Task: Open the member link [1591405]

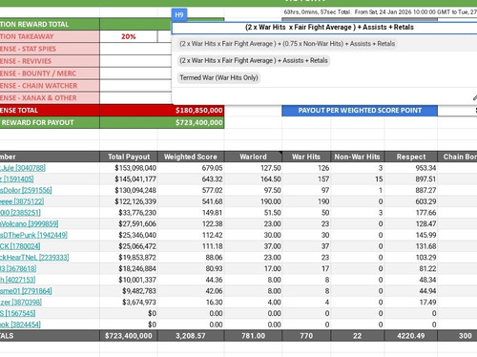Action: [16, 179]
